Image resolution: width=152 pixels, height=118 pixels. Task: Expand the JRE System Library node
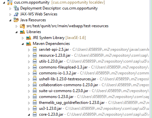coord(23,38)
